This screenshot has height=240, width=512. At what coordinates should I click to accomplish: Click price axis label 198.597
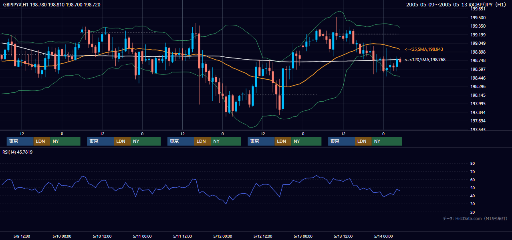[478, 69]
